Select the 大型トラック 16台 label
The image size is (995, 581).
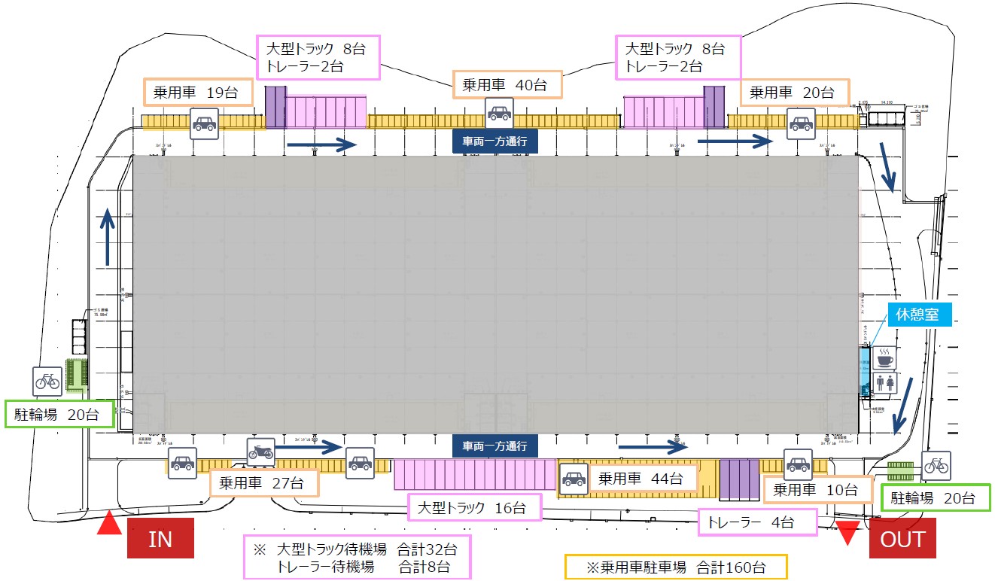click(474, 507)
